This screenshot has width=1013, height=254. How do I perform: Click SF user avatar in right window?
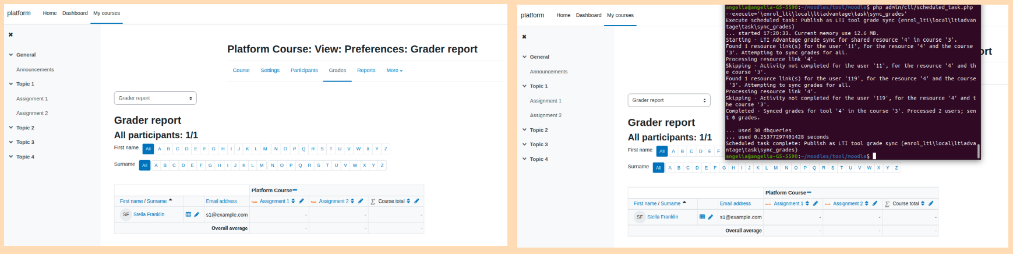click(x=640, y=217)
